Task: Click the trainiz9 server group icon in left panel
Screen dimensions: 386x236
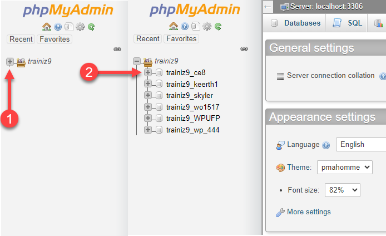Action: point(21,62)
